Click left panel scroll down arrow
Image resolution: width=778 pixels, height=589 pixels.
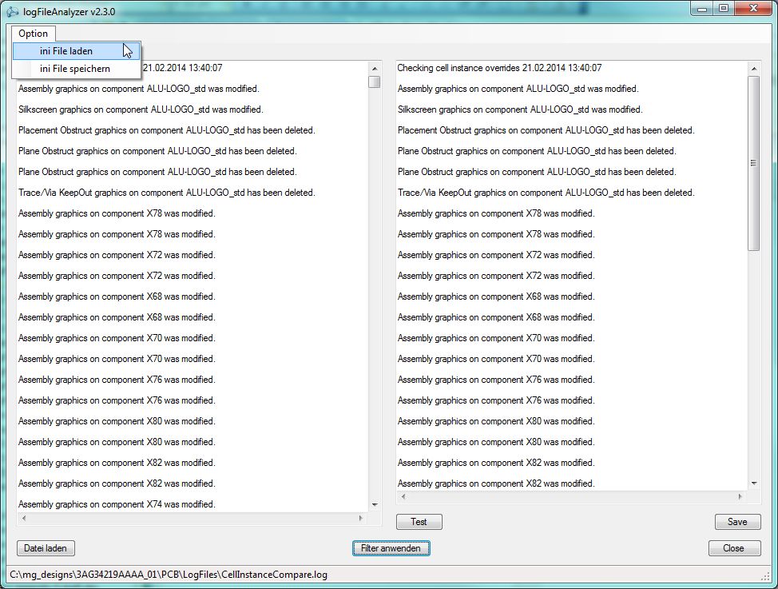pos(374,505)
